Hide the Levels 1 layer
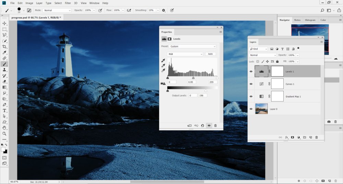The image size is (343, 184). pos(251,72)
